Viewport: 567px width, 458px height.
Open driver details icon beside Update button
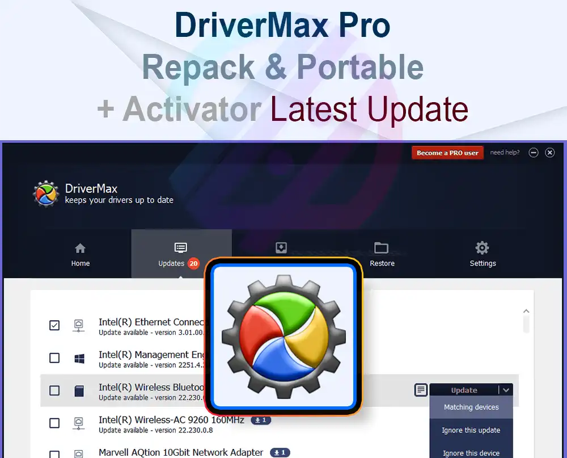(421, 390)
